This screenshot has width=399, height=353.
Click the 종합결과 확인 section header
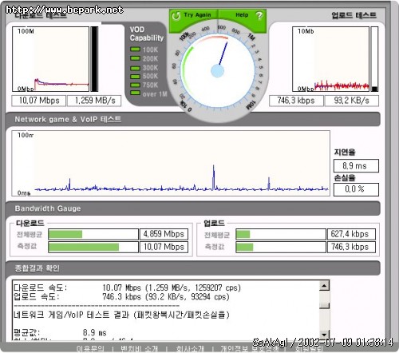pyautogui.click(x=37, y=268)
